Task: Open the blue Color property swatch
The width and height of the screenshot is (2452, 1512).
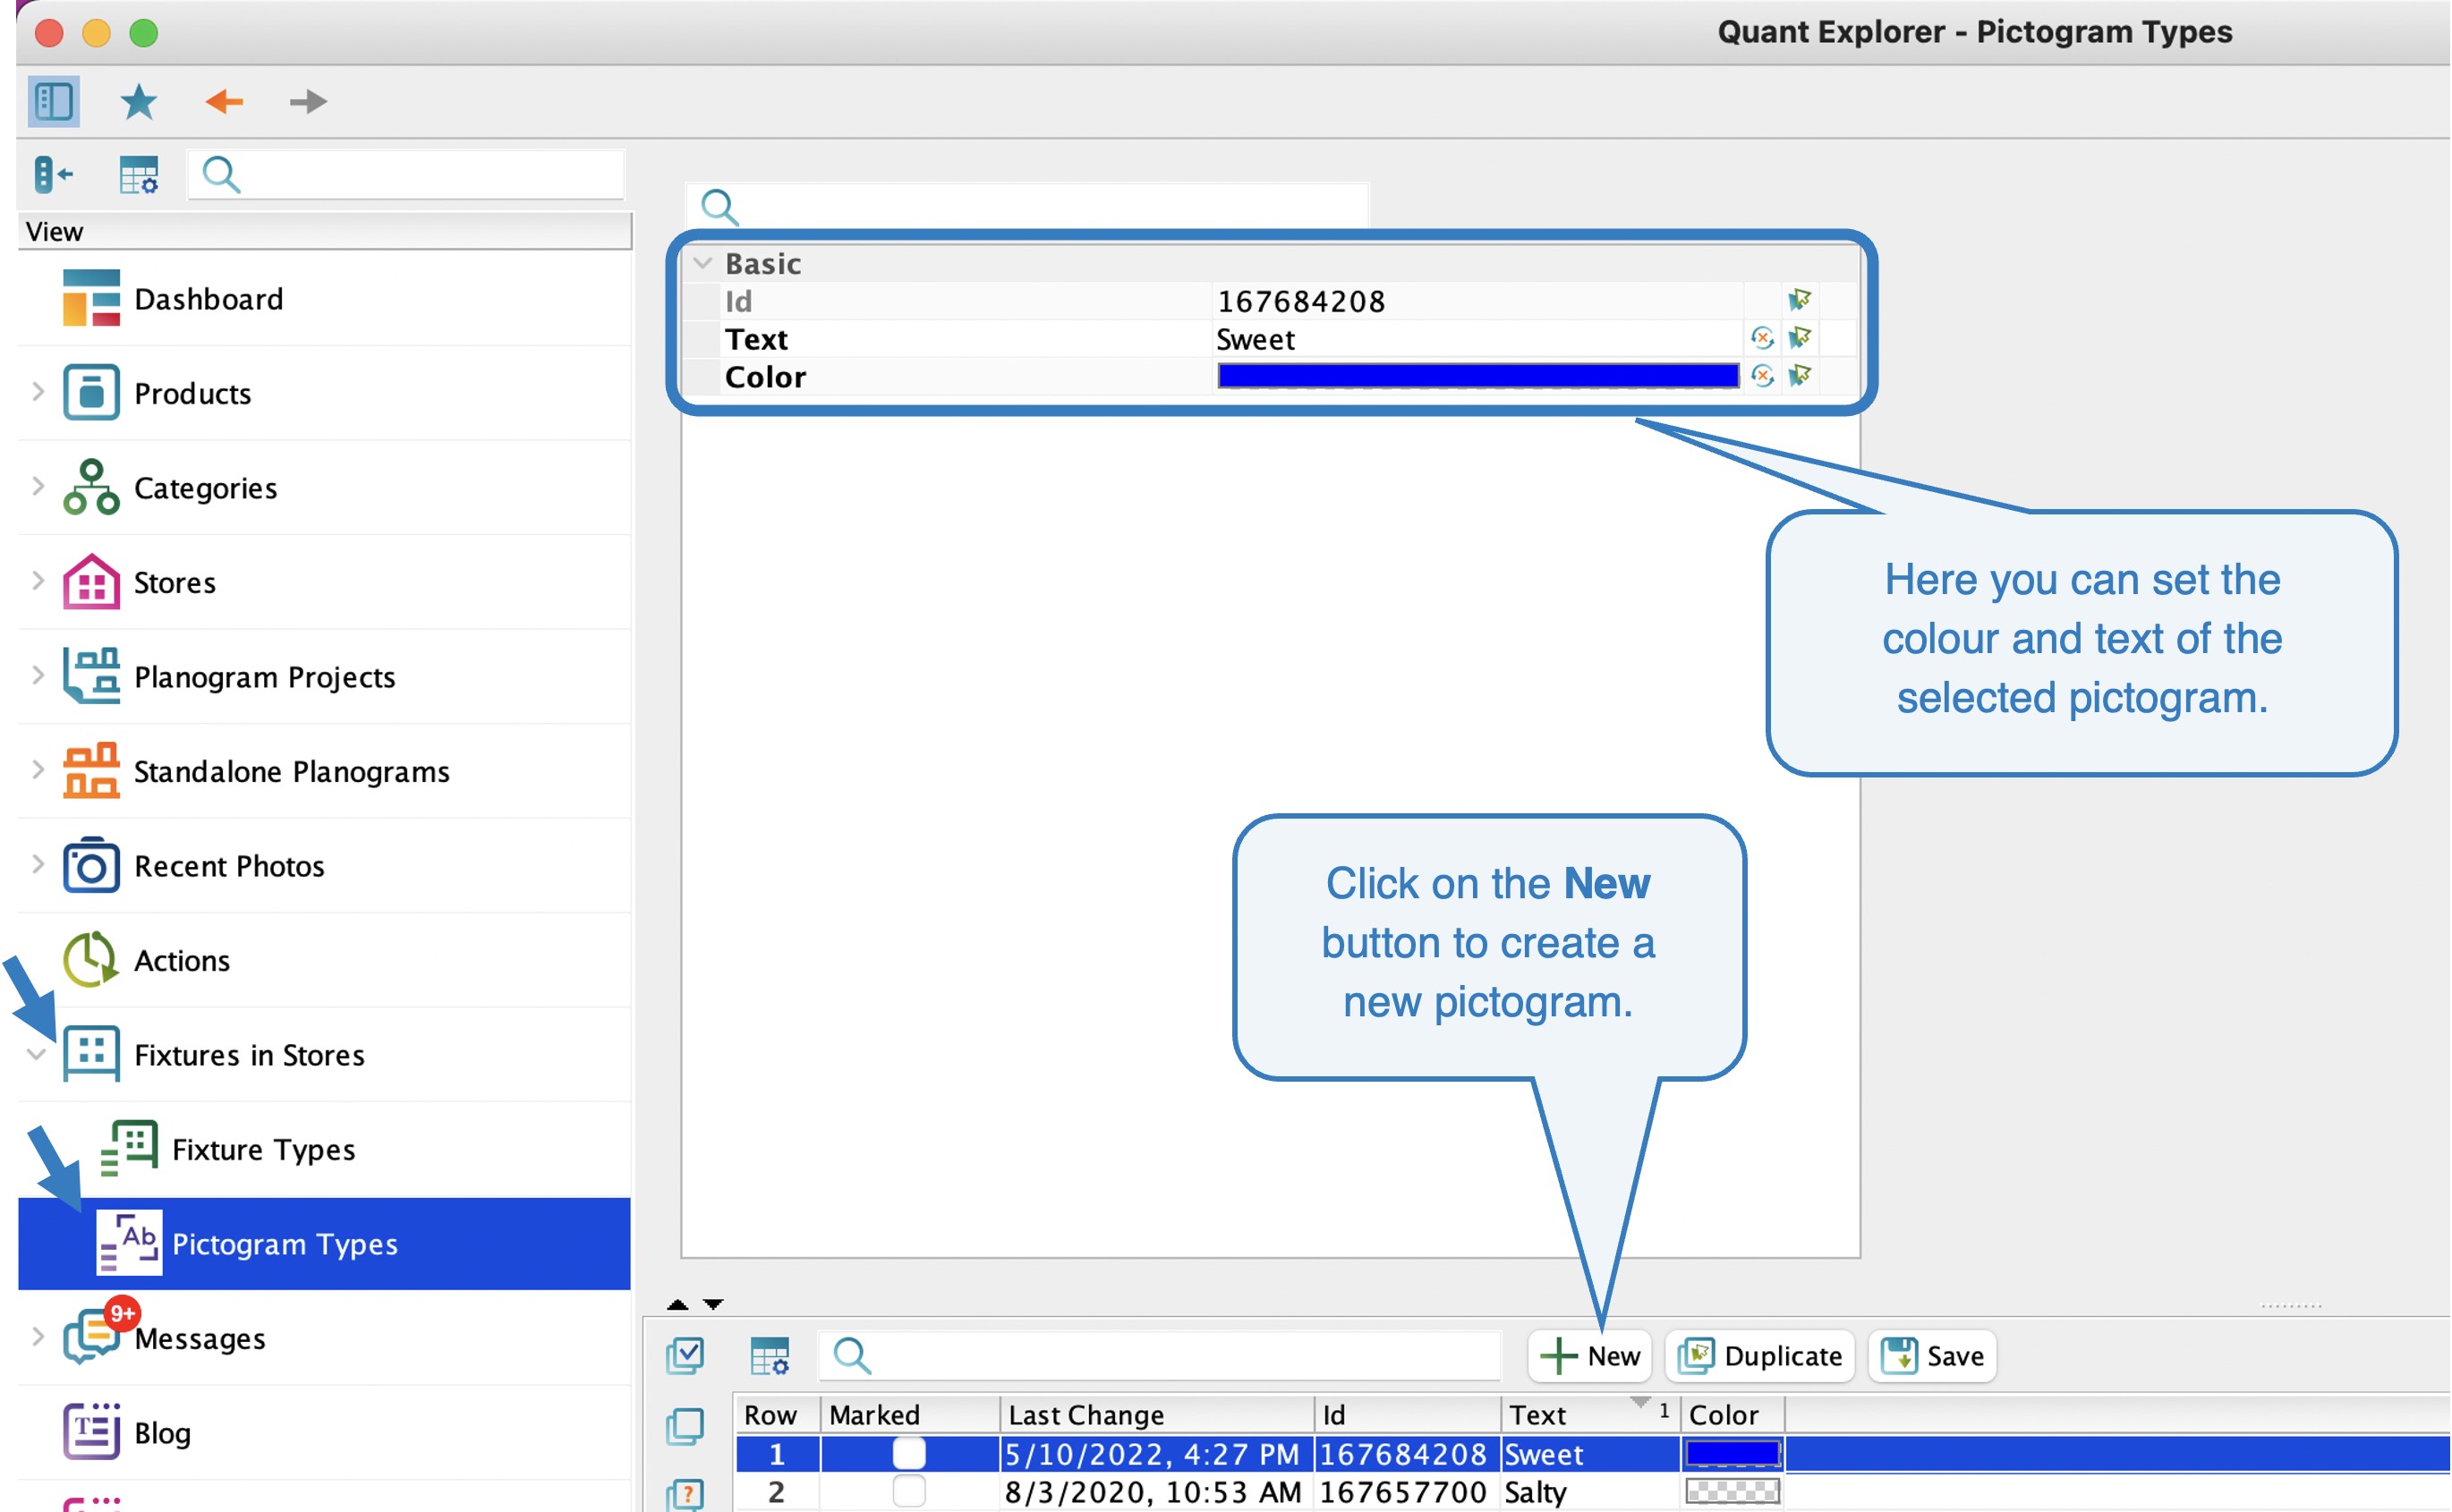Action: point(1478,376)
